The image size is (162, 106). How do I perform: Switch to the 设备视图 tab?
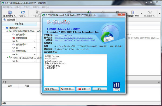(x=9, y=20)
